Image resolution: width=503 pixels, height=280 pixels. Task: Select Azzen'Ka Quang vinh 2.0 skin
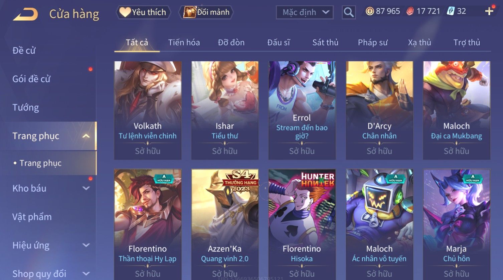225,224
